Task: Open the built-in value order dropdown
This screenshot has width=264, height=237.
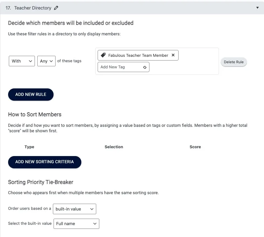Action: point(75,209)
